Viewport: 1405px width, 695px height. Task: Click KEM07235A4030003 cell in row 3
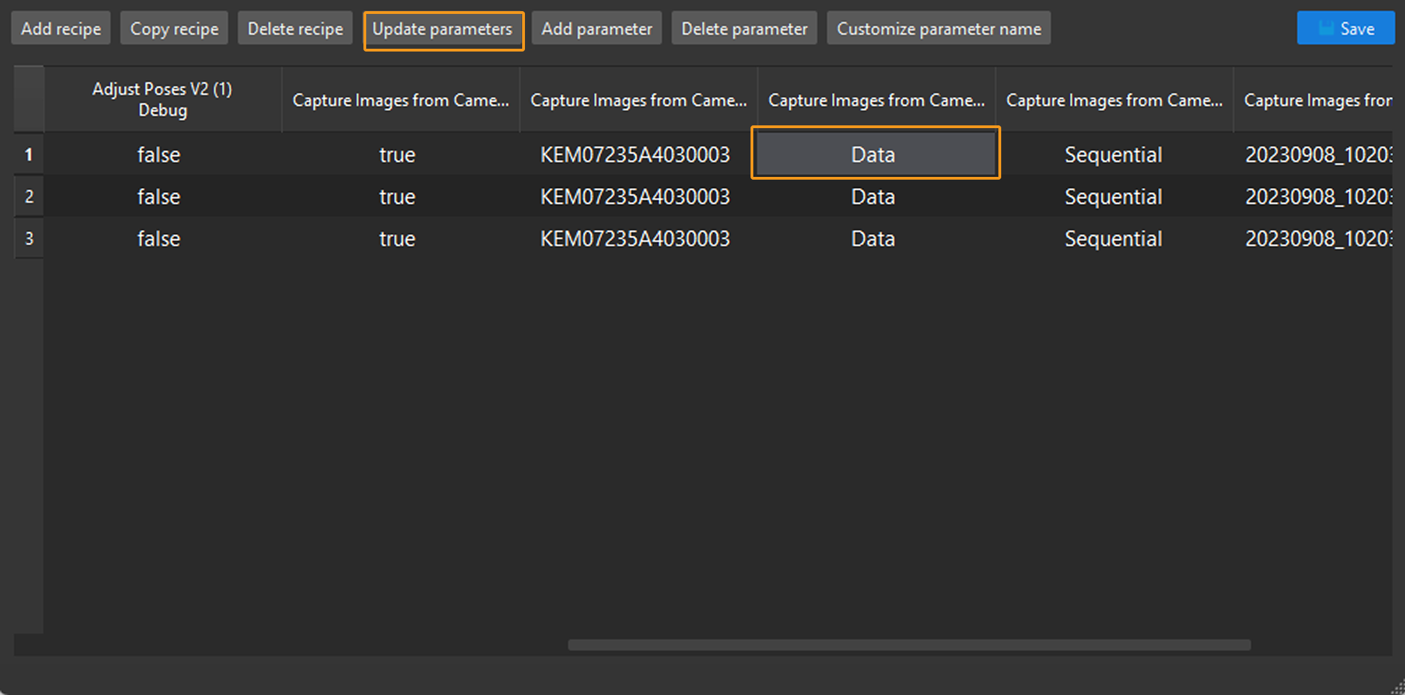636,238
